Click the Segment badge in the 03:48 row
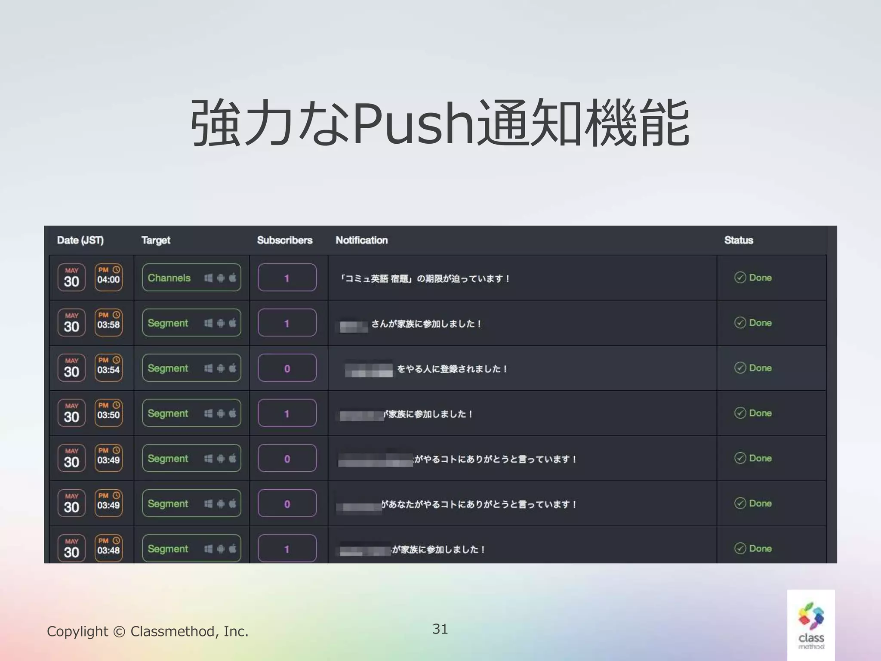The image size is (881, 661). point(191,548)
